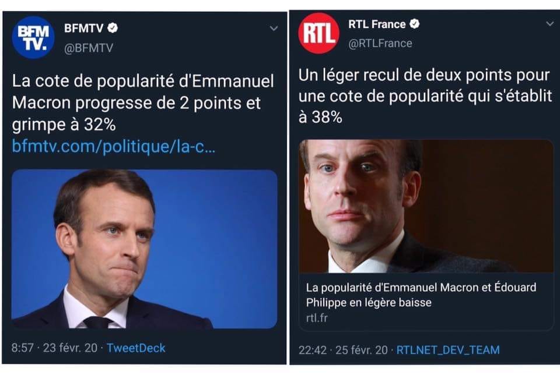Click the @RTLFrance handle
Screen dimensions: 560x375
coord(380,43)
